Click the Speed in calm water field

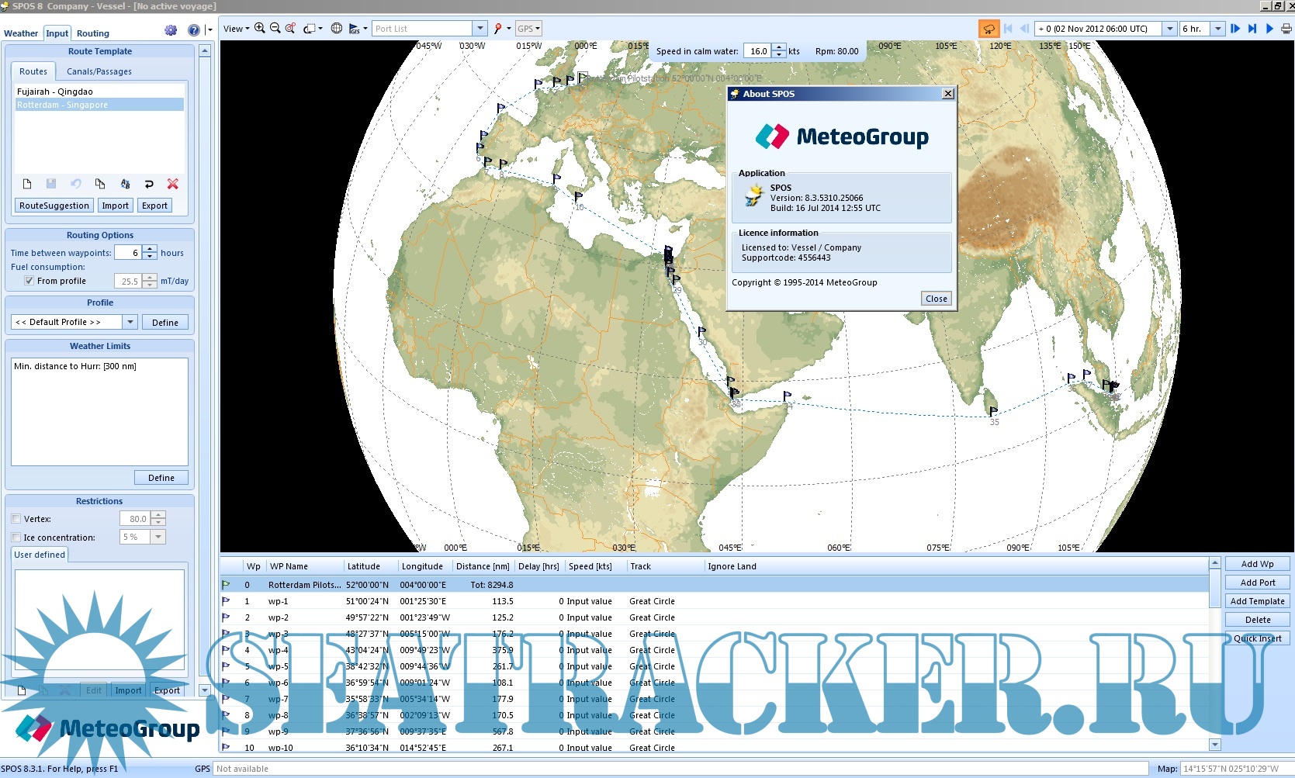757,51
